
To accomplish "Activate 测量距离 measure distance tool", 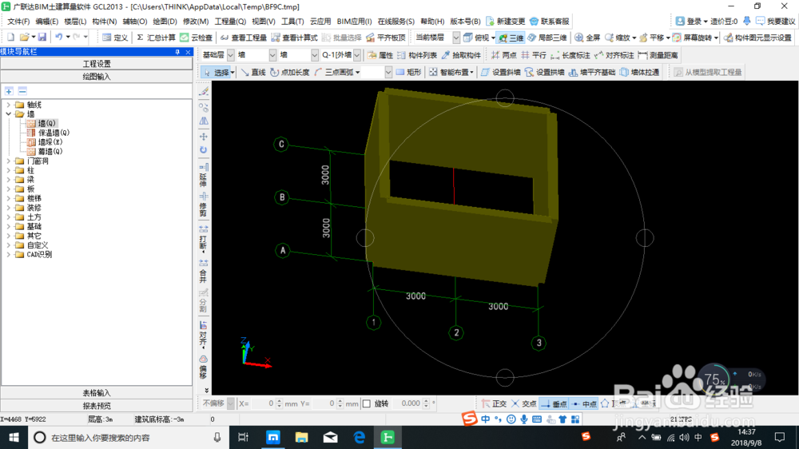I will pyautogui.click(x=658, y=55).
